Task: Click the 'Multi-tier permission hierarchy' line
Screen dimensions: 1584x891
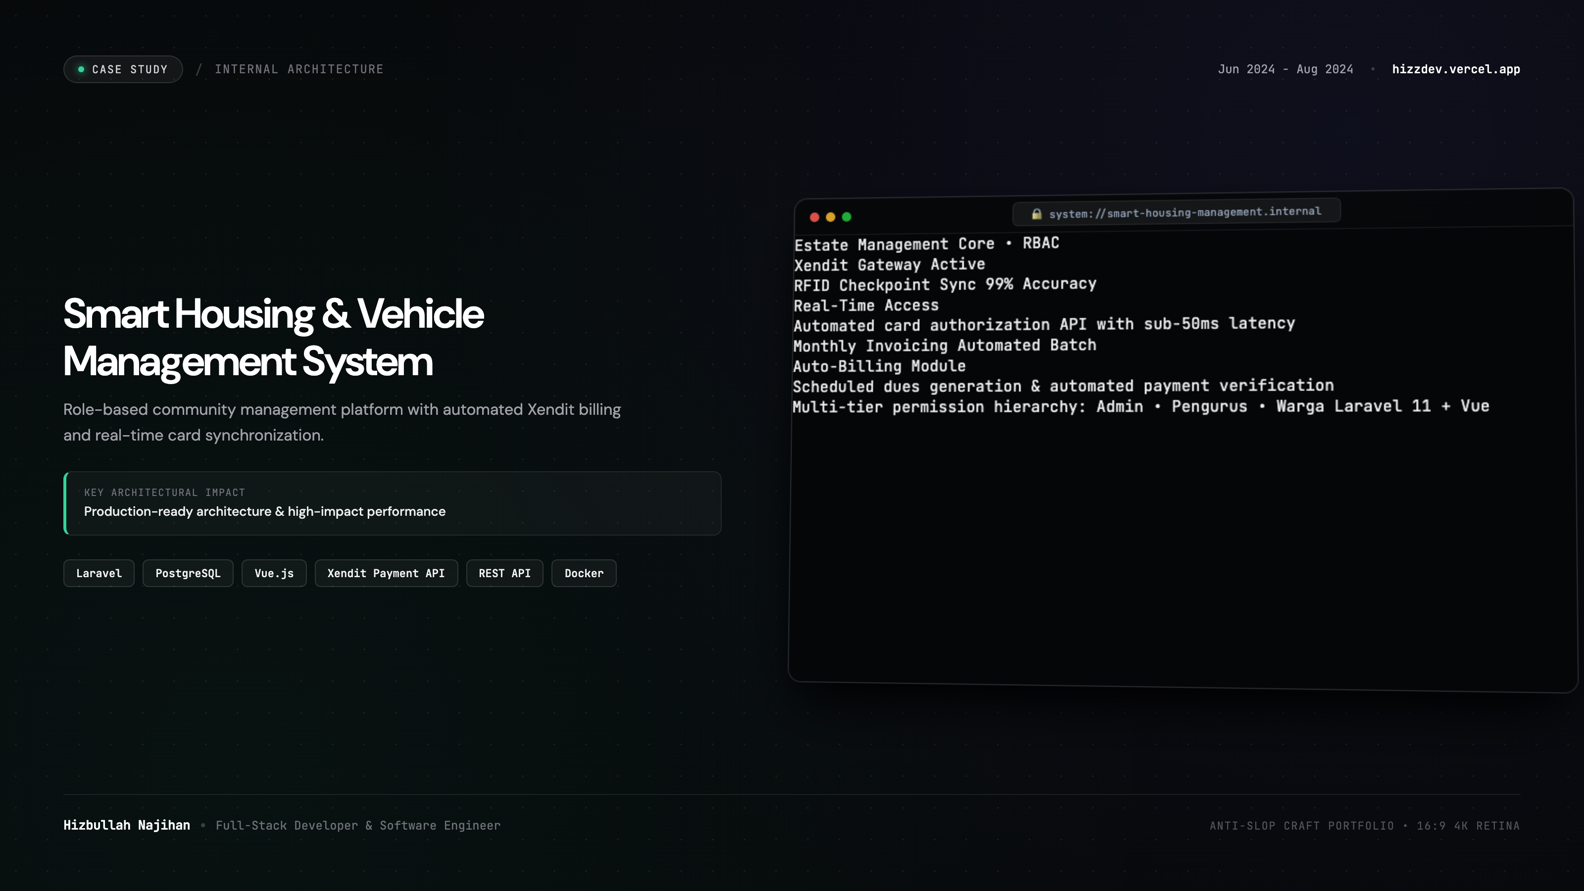Action: (x=1140, y=406)
